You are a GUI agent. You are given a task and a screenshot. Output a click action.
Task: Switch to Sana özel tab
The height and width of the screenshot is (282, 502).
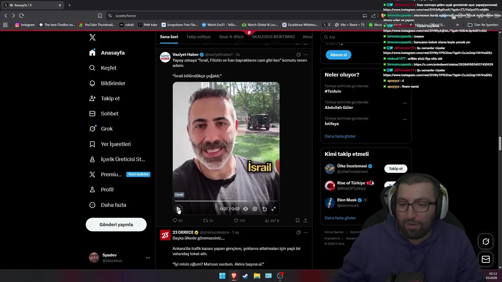[169, 37]
